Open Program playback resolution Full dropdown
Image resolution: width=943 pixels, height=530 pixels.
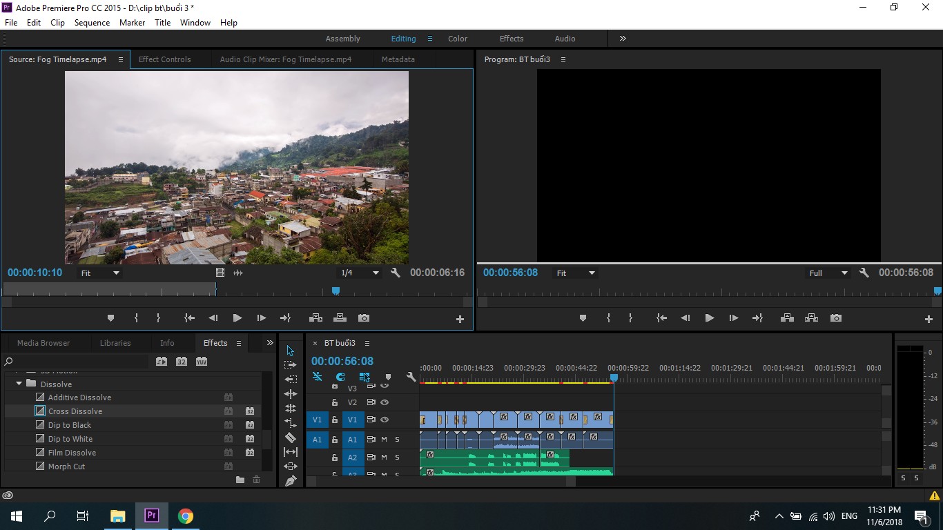pyautogui.click(x=828, y=273)
